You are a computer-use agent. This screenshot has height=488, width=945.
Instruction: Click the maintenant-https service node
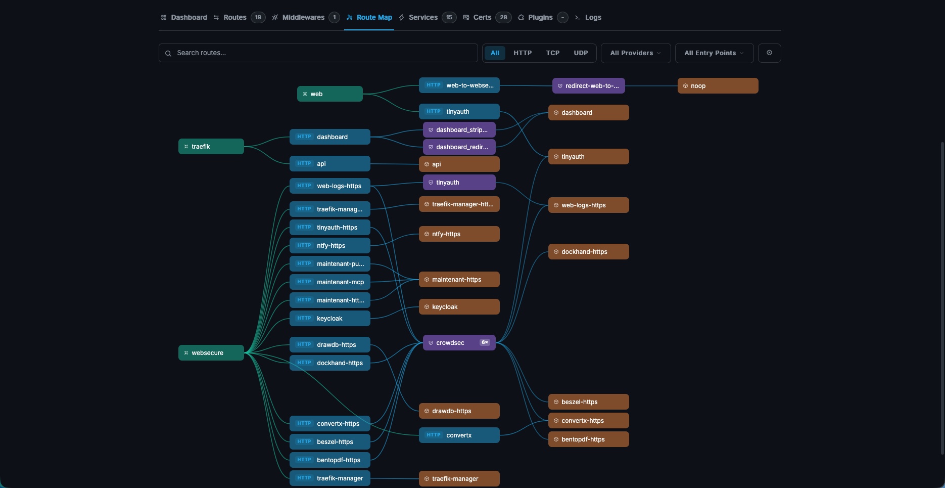coord(459,279)
